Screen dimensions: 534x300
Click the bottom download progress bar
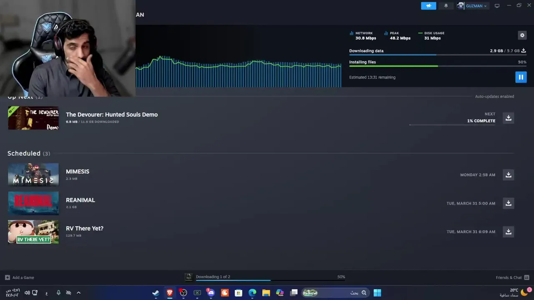pos(270,280)
